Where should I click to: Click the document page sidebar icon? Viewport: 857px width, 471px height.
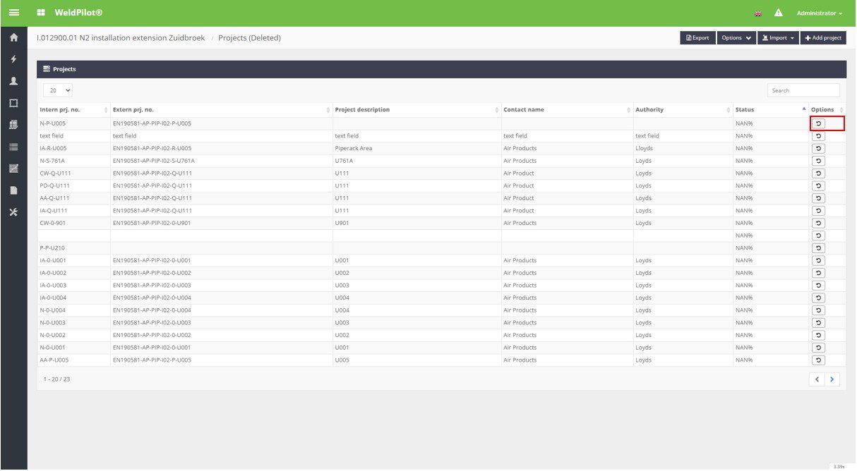tap(13, 190)
